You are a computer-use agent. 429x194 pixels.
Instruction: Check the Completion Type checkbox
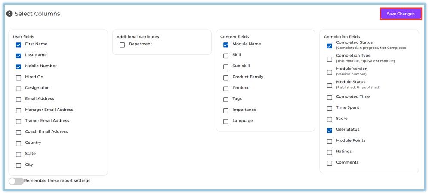tap(330, 59)
